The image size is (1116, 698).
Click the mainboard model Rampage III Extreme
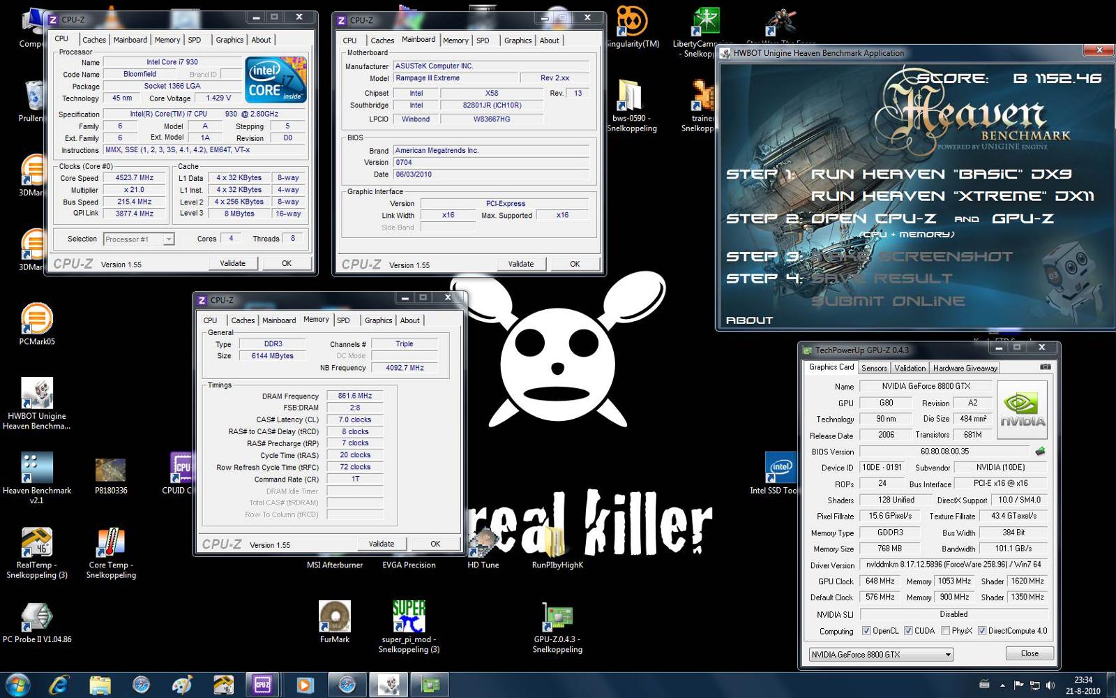click(456, 78)
